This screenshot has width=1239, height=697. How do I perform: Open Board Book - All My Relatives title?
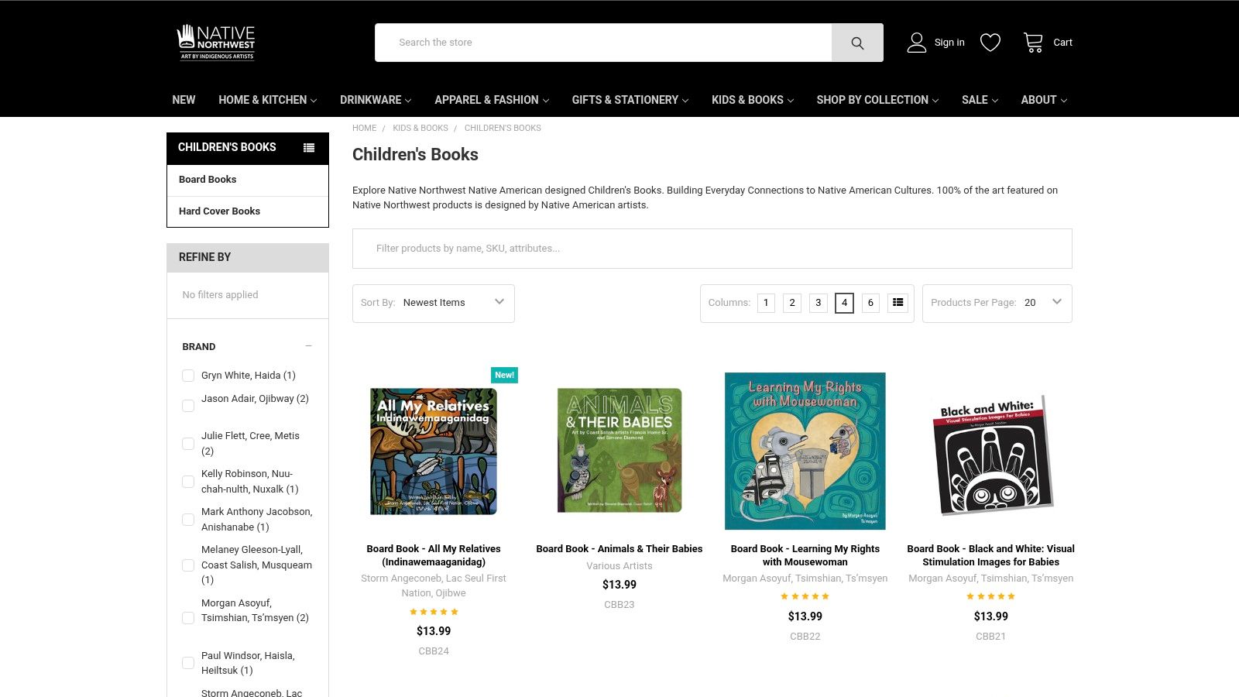pos(434,555)
